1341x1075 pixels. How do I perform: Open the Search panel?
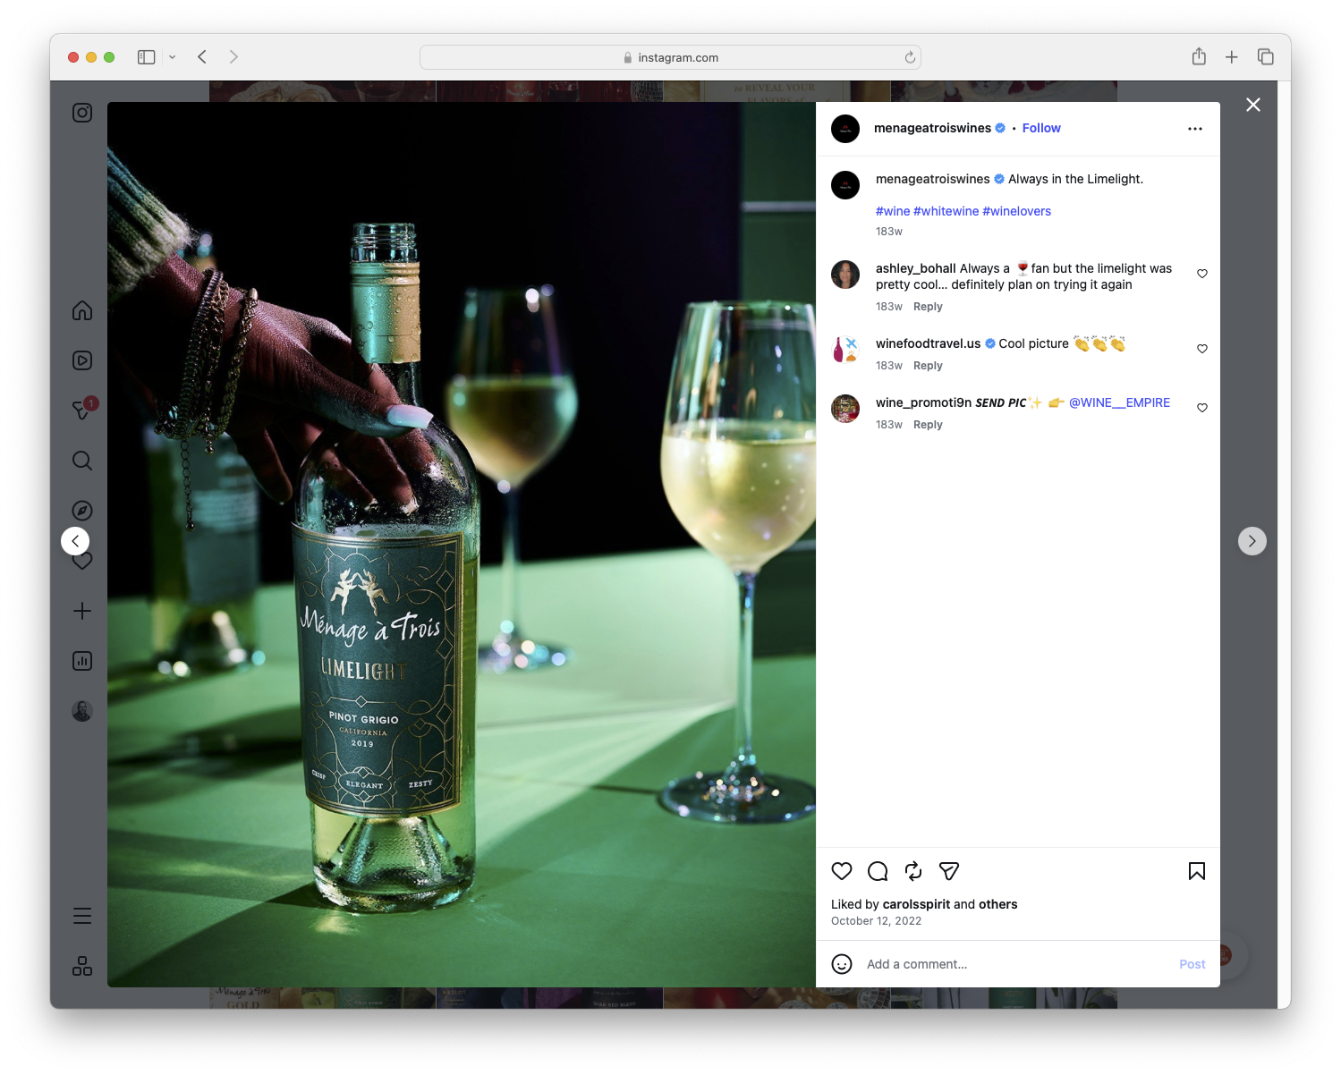(x=81, y=461)
